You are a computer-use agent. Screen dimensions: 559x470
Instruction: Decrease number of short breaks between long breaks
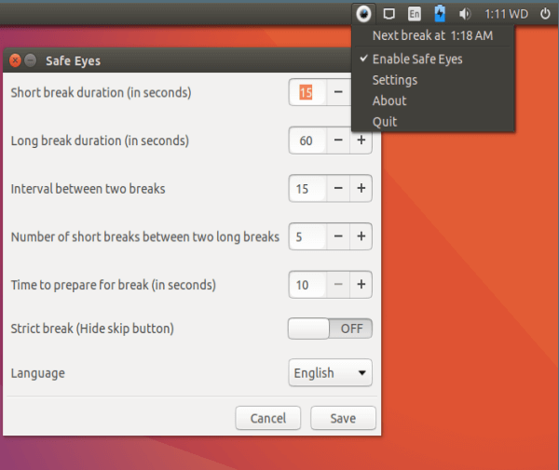point(338,236)
